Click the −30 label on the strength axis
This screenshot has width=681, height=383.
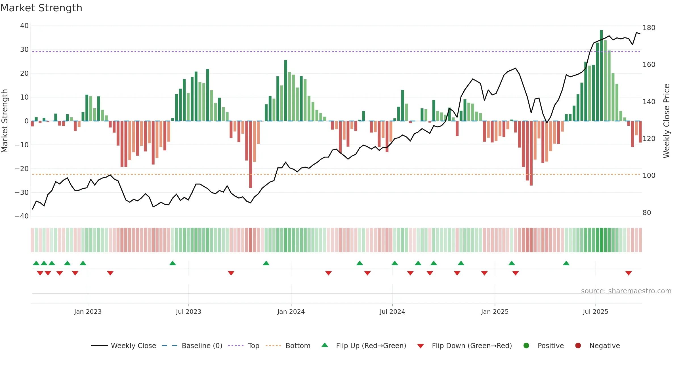22,192
